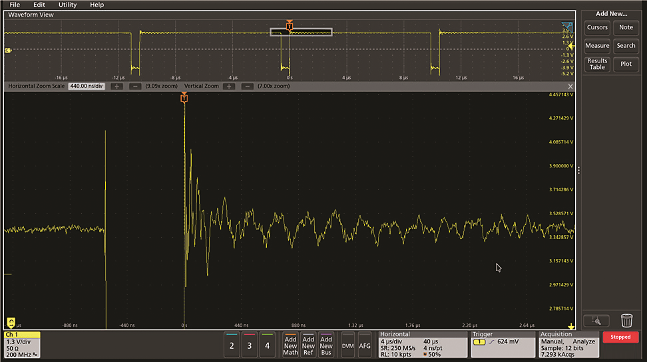Open the File menu
The height and width of the screenshot is (362, 647).
pos(15,5)
